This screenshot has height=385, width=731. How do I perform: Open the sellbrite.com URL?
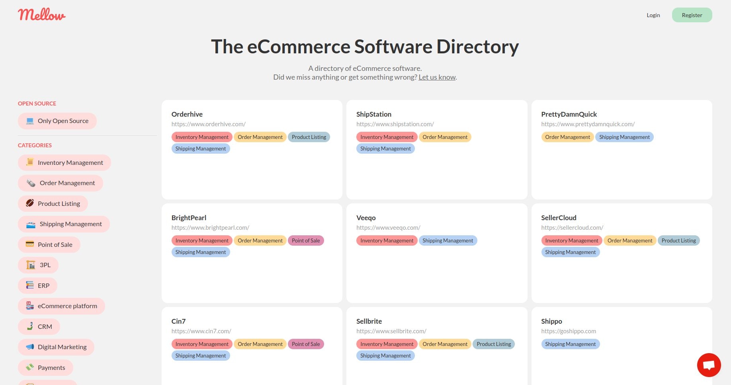pyautogui.click(x=391, y=331)
